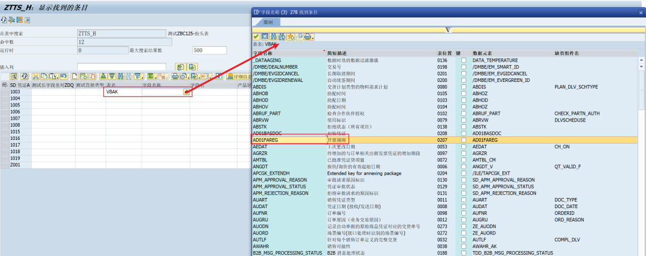
Task: Tick key checkbox in ABDIS row
Action: (464, 87)
